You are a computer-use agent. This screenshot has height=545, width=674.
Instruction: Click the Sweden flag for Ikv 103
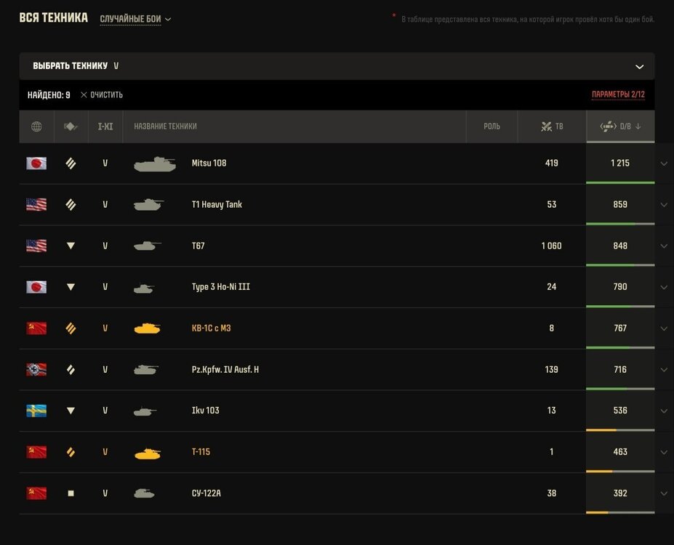pos(36,411)
